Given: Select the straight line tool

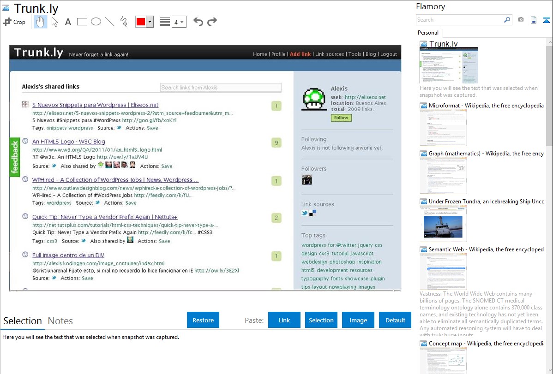Looking at the screenshot, I should click(110, 22).
